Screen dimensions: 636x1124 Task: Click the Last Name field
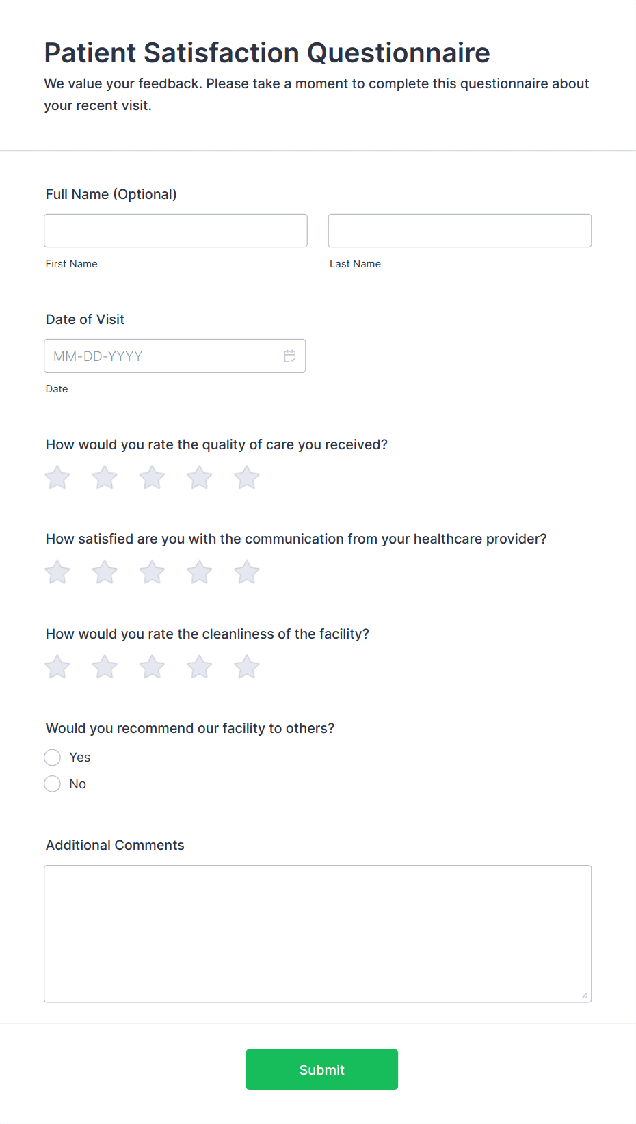459,230
